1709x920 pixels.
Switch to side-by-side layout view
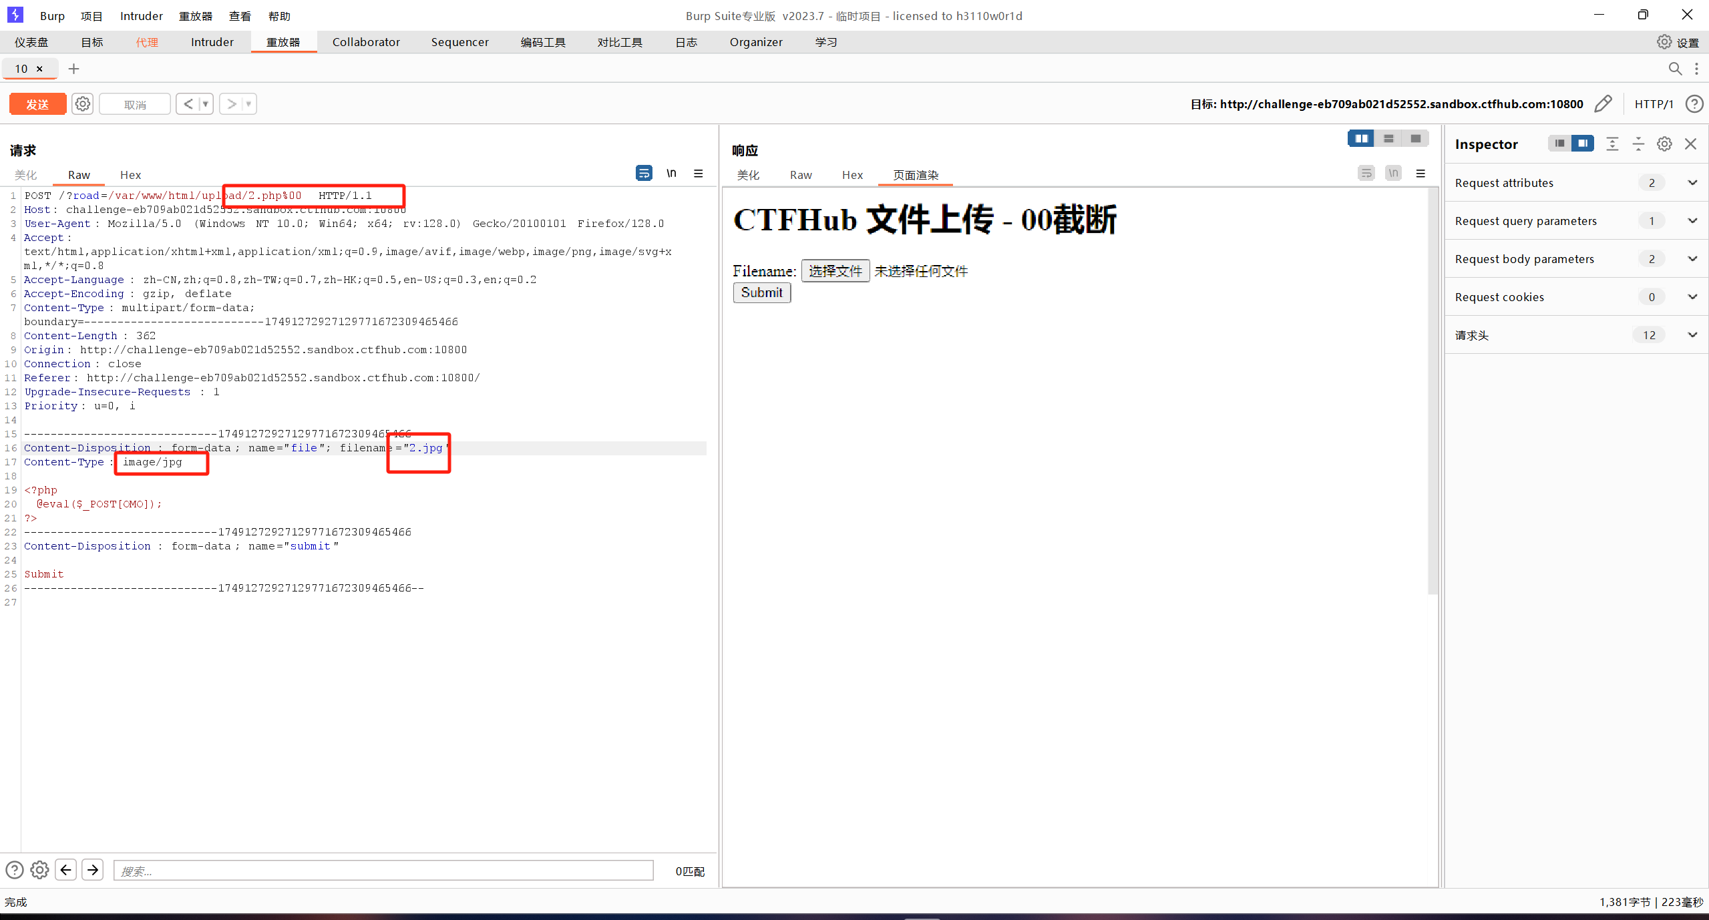(x=1361, y=138)
